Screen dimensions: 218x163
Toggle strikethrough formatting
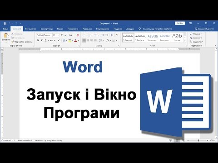point(51,40)
